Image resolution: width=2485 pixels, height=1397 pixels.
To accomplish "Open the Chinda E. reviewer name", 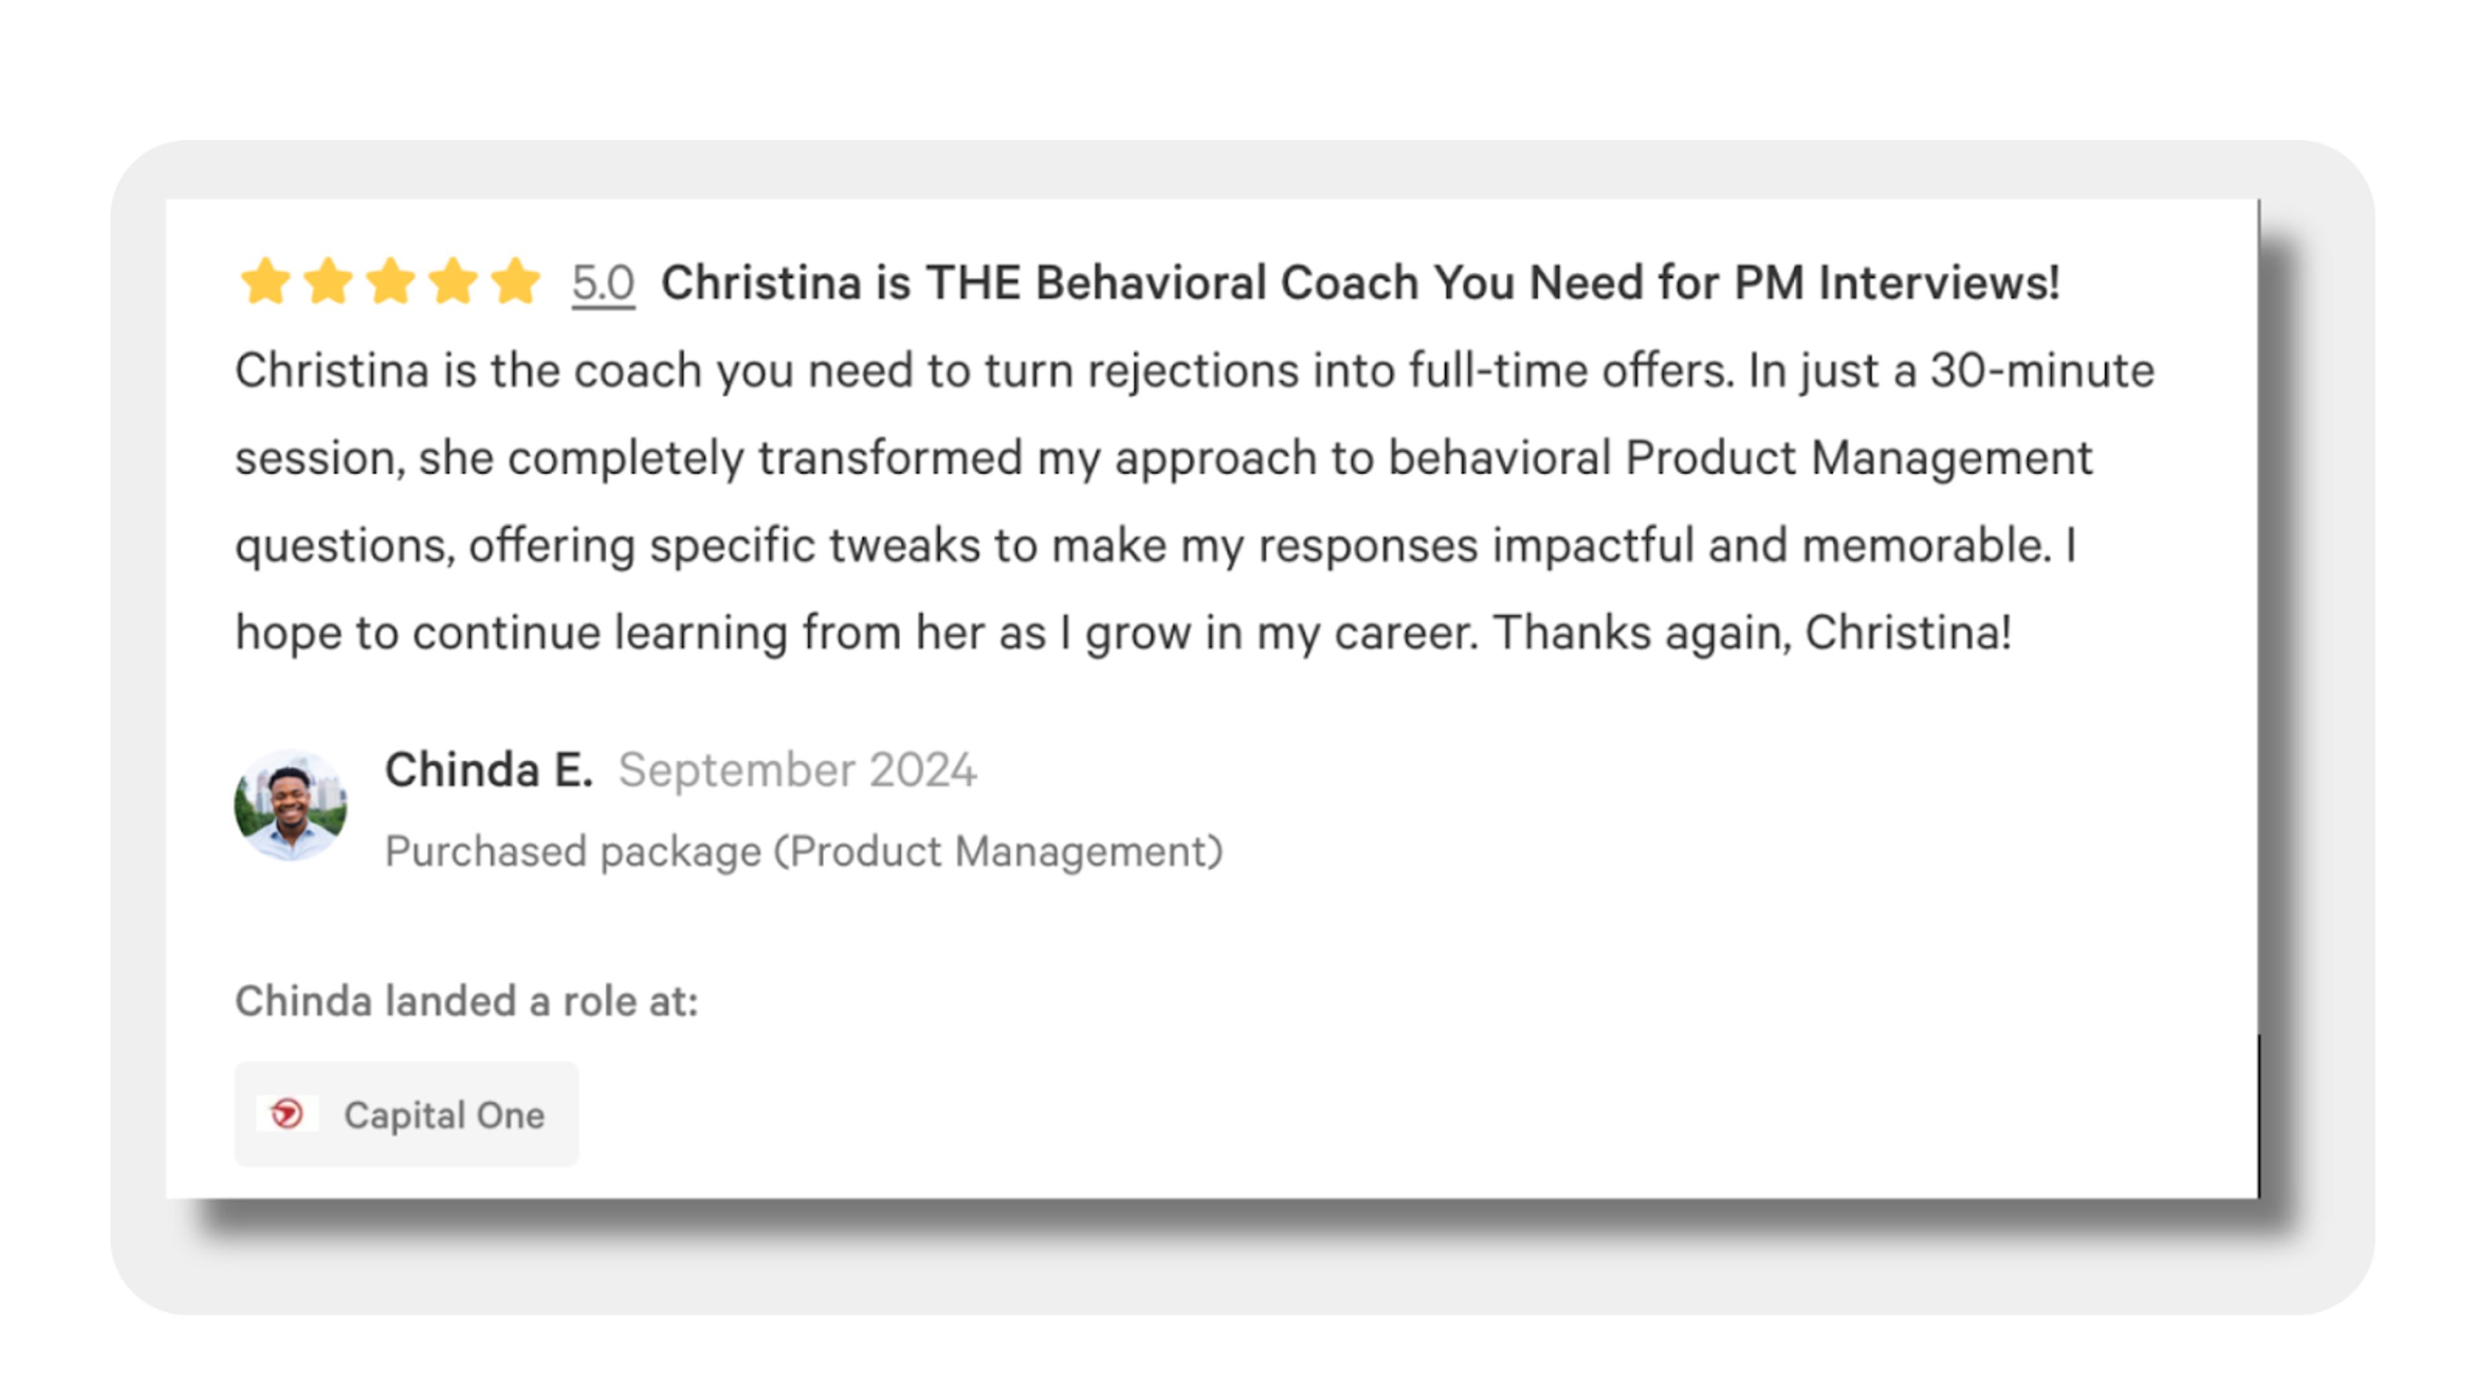I will (488, 770).
